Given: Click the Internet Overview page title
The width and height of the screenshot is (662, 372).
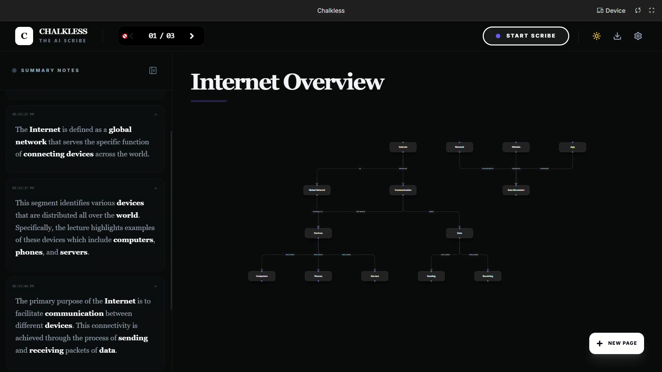Looking at the screenshot, I should tap(287, 82).
